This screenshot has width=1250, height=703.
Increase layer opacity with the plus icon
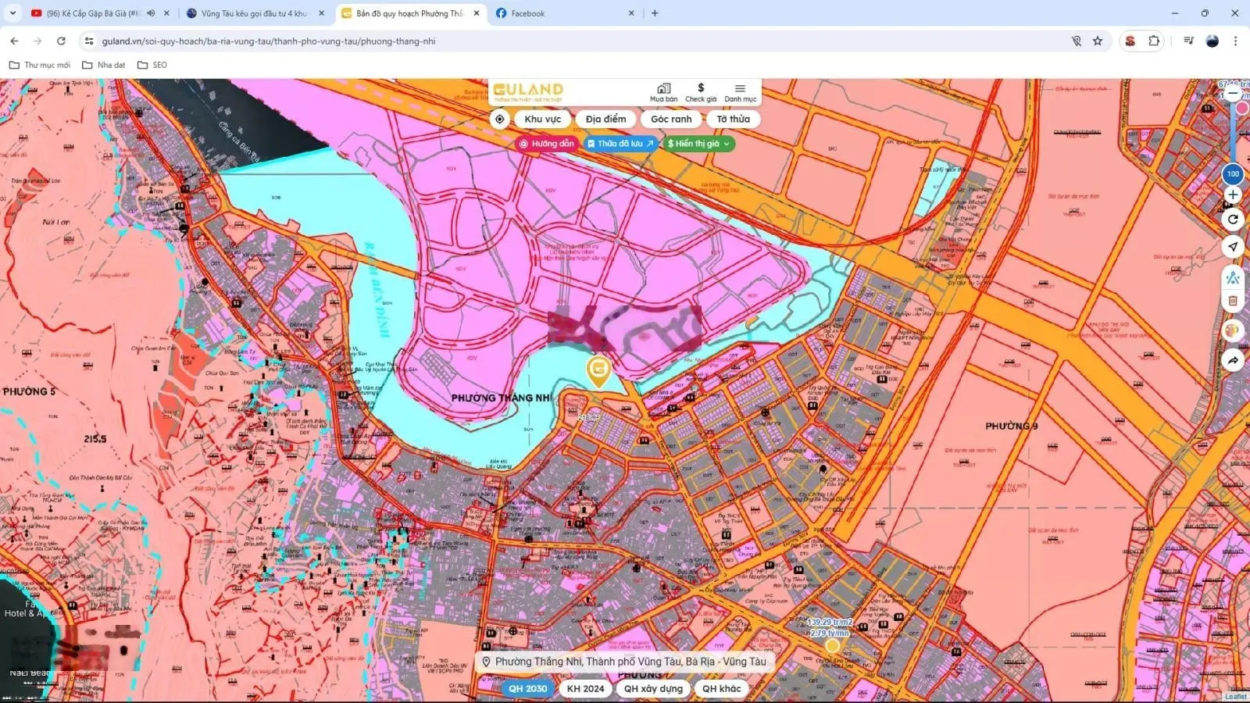point(1233,194)
